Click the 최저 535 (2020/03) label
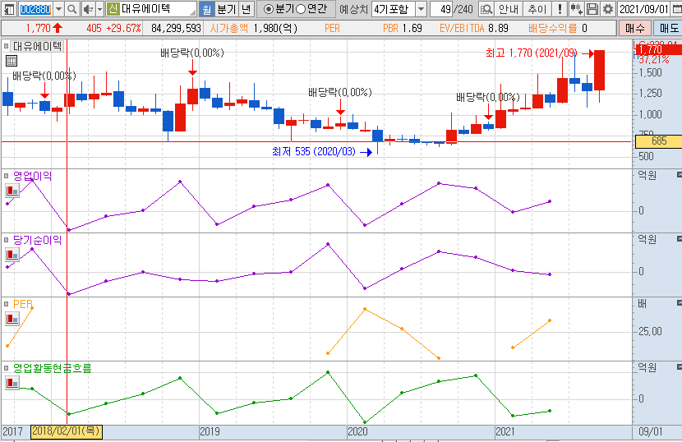 coord(314,151)
